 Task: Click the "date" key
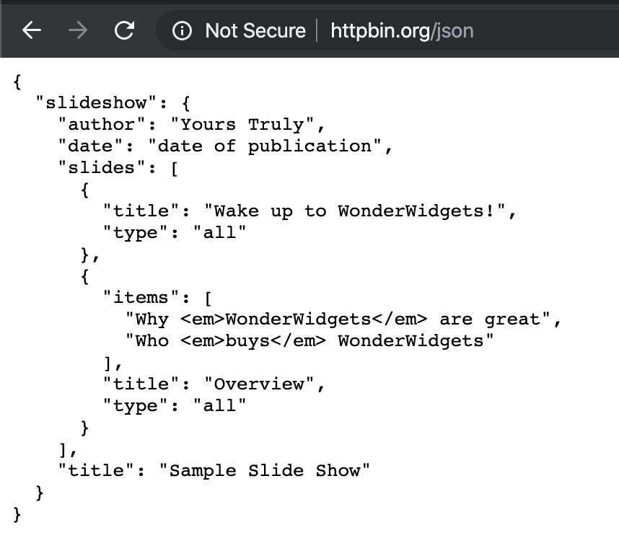91,146
